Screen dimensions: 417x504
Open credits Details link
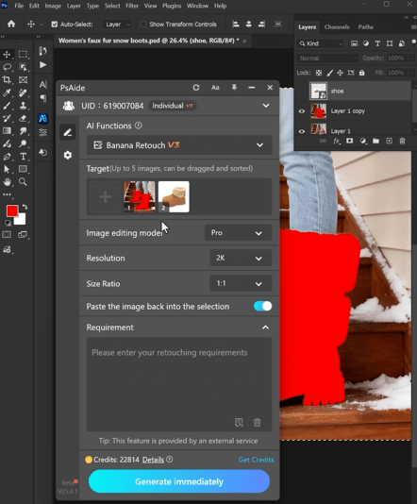(153, 460)
